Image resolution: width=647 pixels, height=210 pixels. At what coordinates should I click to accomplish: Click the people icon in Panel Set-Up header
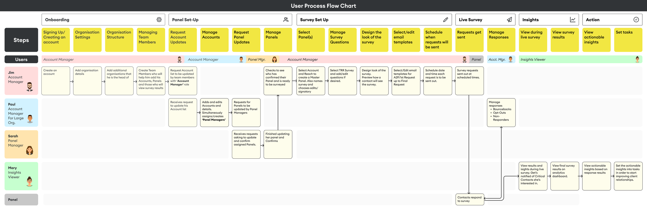click(286, 20)
